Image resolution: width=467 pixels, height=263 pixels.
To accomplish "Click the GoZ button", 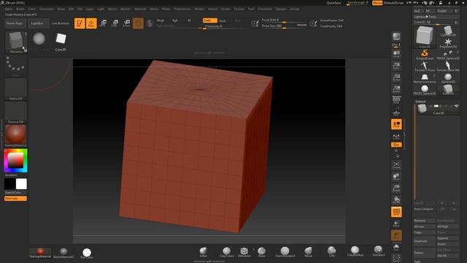I will click(417, 11).
